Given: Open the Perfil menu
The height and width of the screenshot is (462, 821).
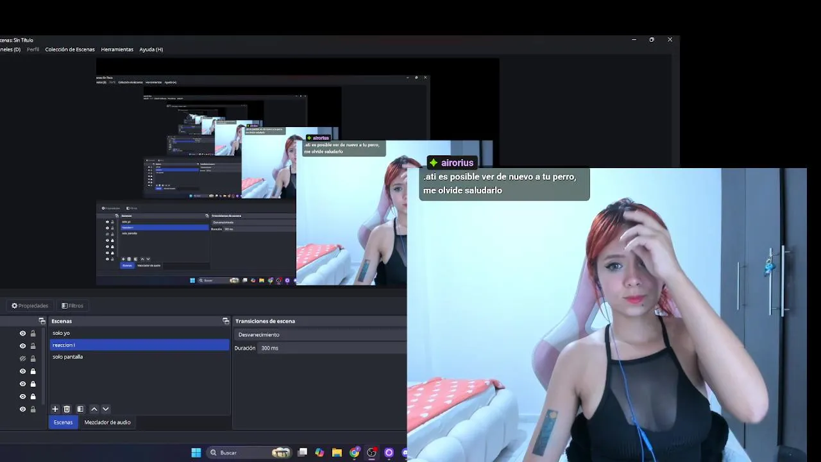Looking at the screenshot, I should coord(33,49).
